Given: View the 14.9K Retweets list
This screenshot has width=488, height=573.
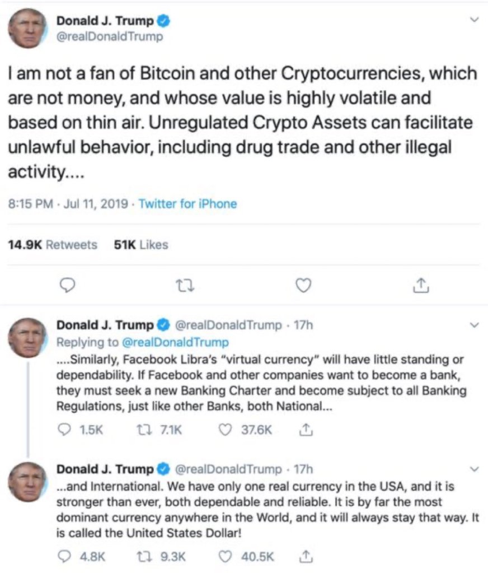Looking at the screenshot, I should coord(52,245).
